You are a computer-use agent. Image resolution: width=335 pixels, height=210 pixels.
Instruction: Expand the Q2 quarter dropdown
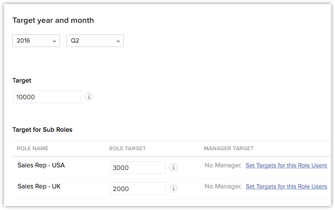(95, 40)
